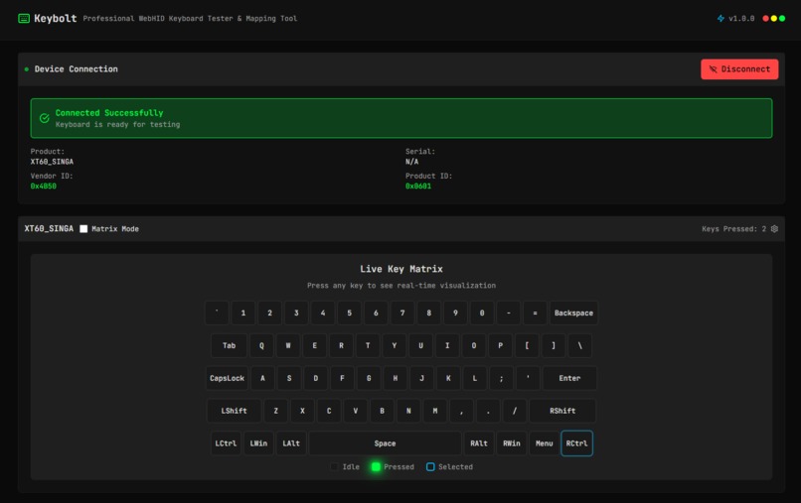The height and width of the screenshot is (503, 801).
Task: Click the Vendor ID value 0x4B50
Action: pyautogui.click(x=44, y=187)
